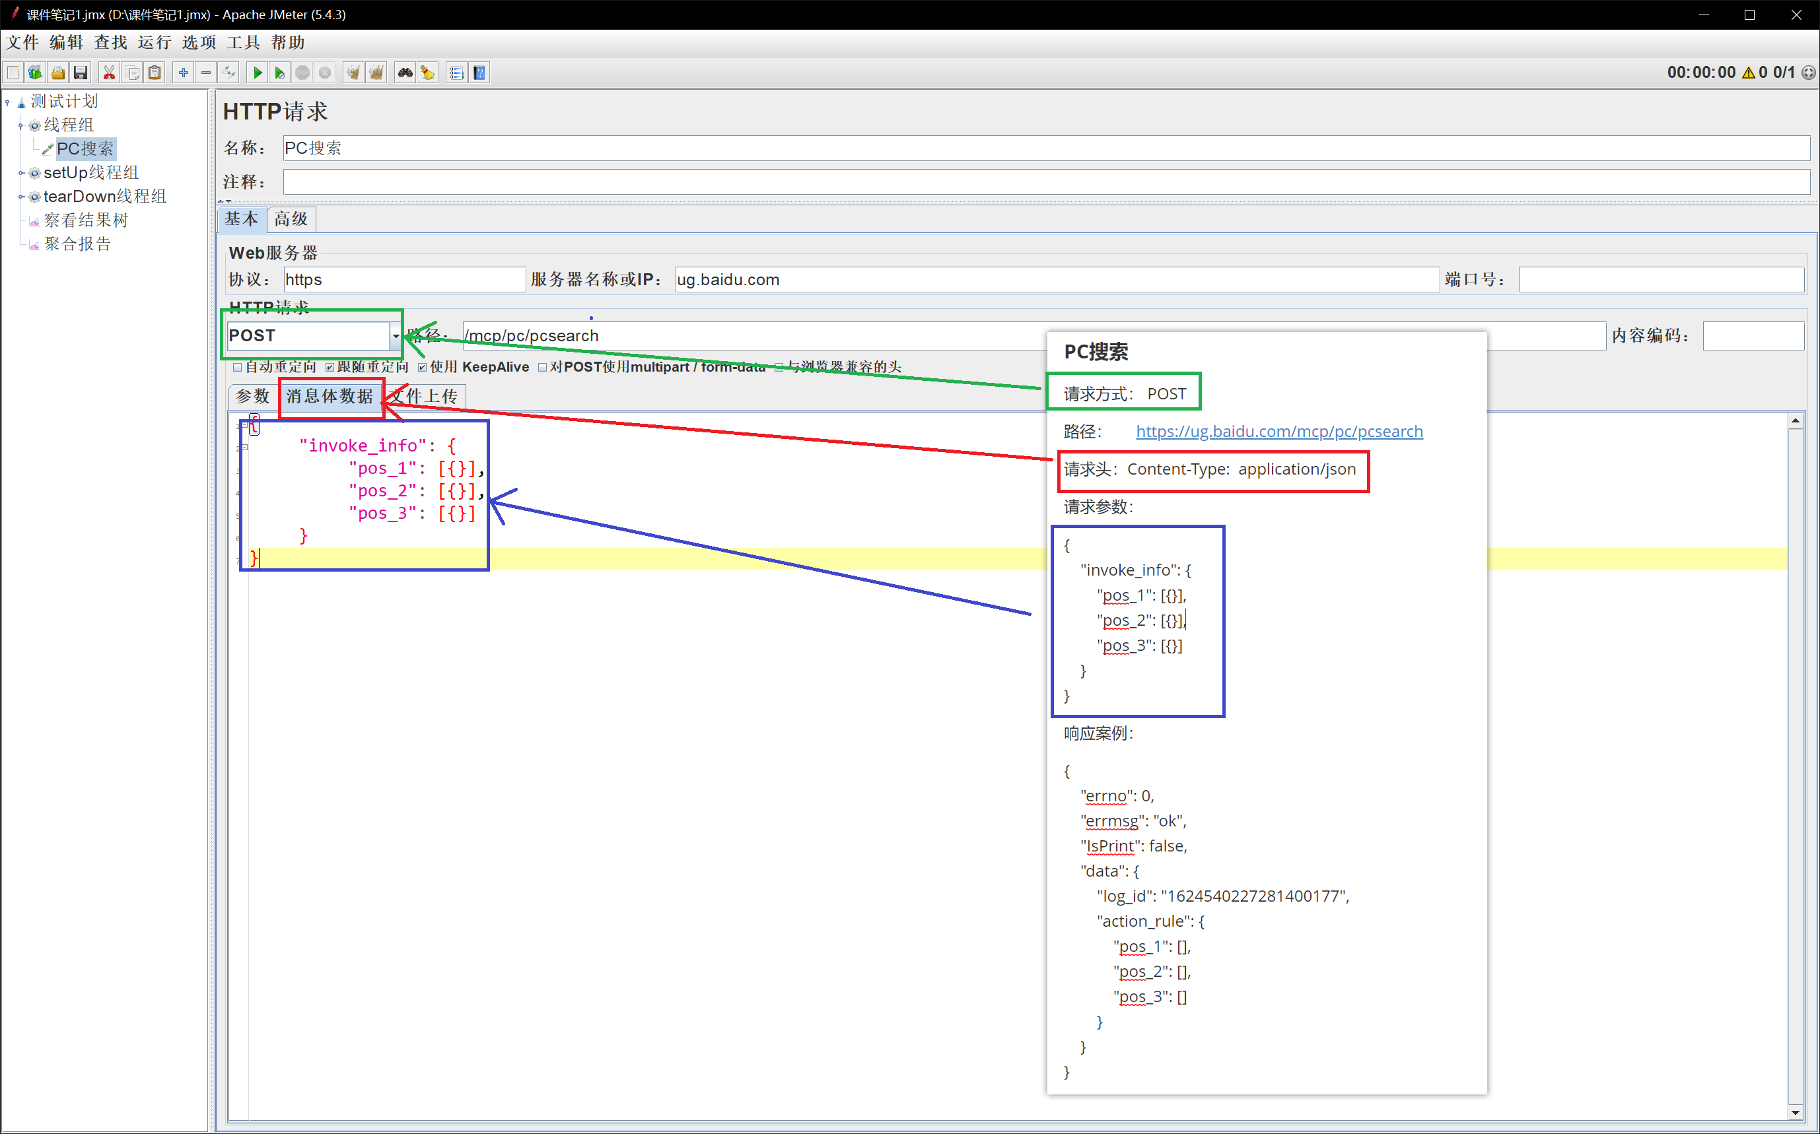Image resolution: width=1820 pixels, height=1134 pixels.
Task: Click the Help question mark book icon
Action: [x=479, y=73]
